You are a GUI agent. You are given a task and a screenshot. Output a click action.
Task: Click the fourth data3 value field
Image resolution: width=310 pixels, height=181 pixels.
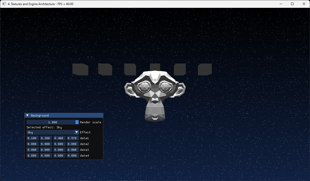click(73, 150)
